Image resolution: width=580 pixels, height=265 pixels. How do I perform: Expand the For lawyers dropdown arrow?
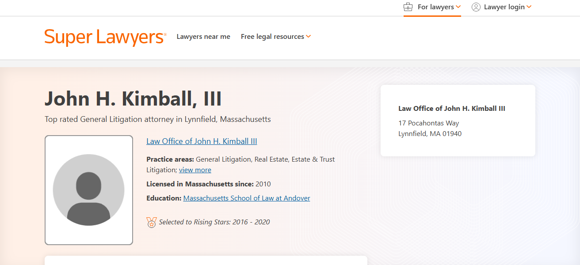tap(458, 7)
